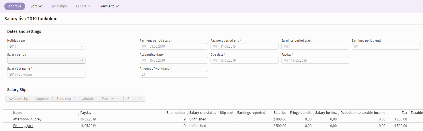This screenshot has width=423, height=131.
Task: Click calendar icon for Payment period end
Action: 215,47
